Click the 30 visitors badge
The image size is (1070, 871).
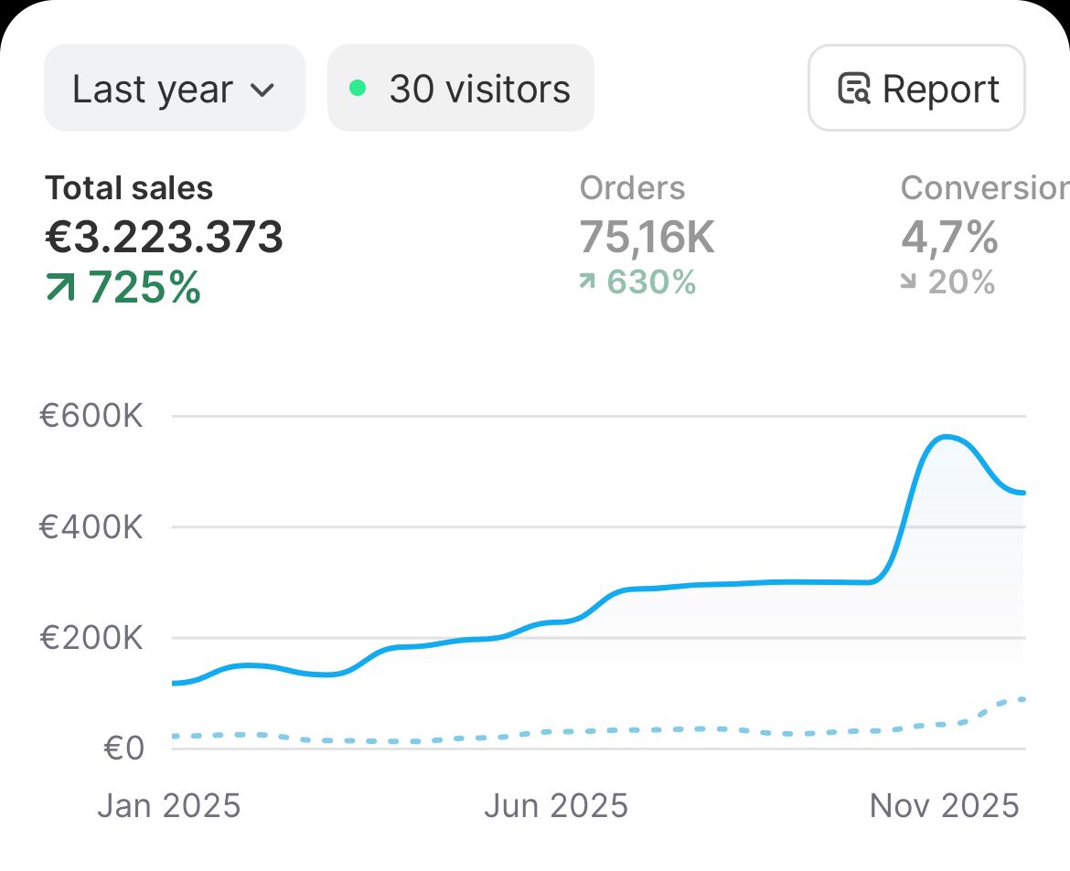point(460,87)
